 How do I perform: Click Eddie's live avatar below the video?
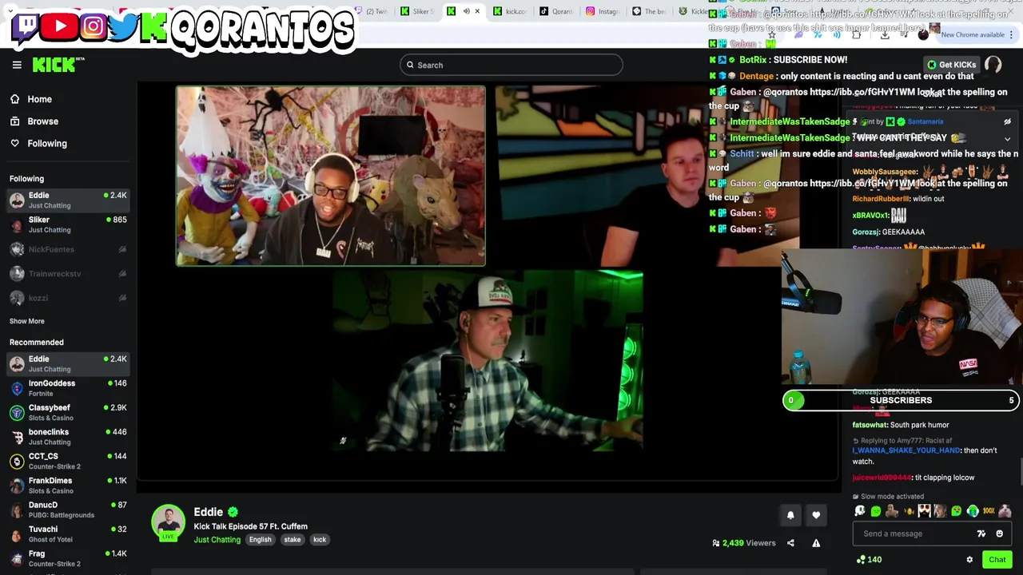[168, 522]
